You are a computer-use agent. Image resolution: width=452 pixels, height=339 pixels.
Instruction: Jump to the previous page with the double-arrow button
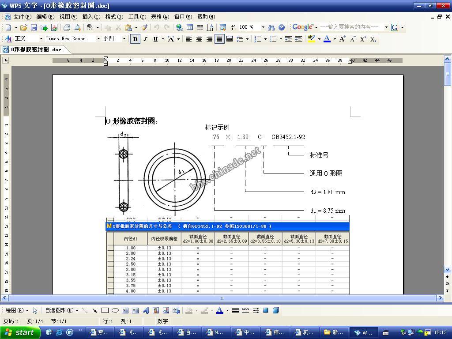[x=447, y=277]
